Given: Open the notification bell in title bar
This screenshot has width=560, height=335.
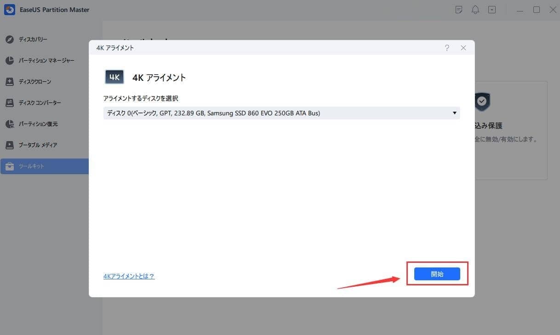Looking at the screenshot, I should click(475, 10).
